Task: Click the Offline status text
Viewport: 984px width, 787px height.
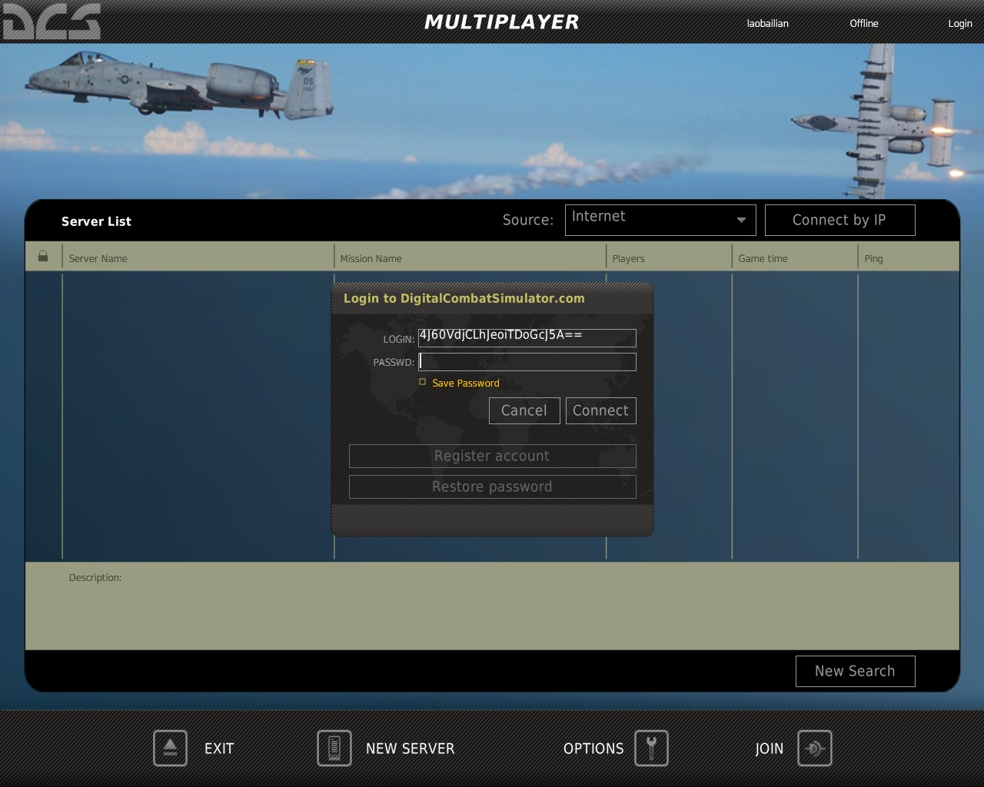Action: coord(864,23)
